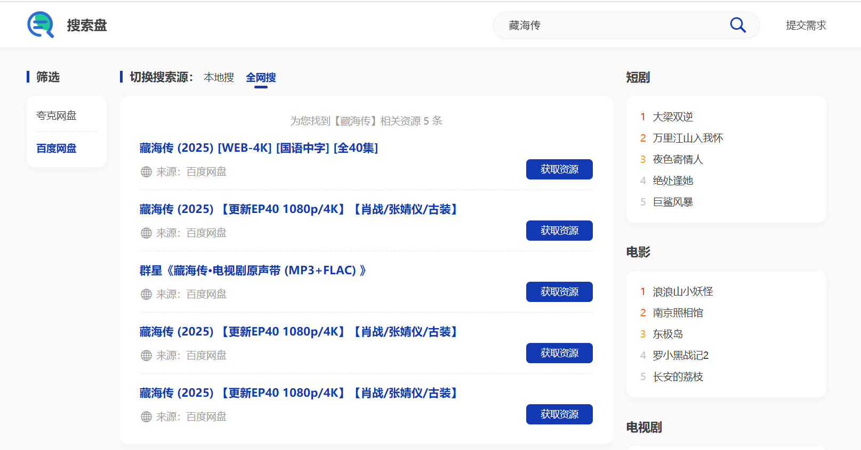Screen dimensions: 861x450
Task: Click 来源: 百度网盘 under the 原声带 result
Action: pos(191,294)
